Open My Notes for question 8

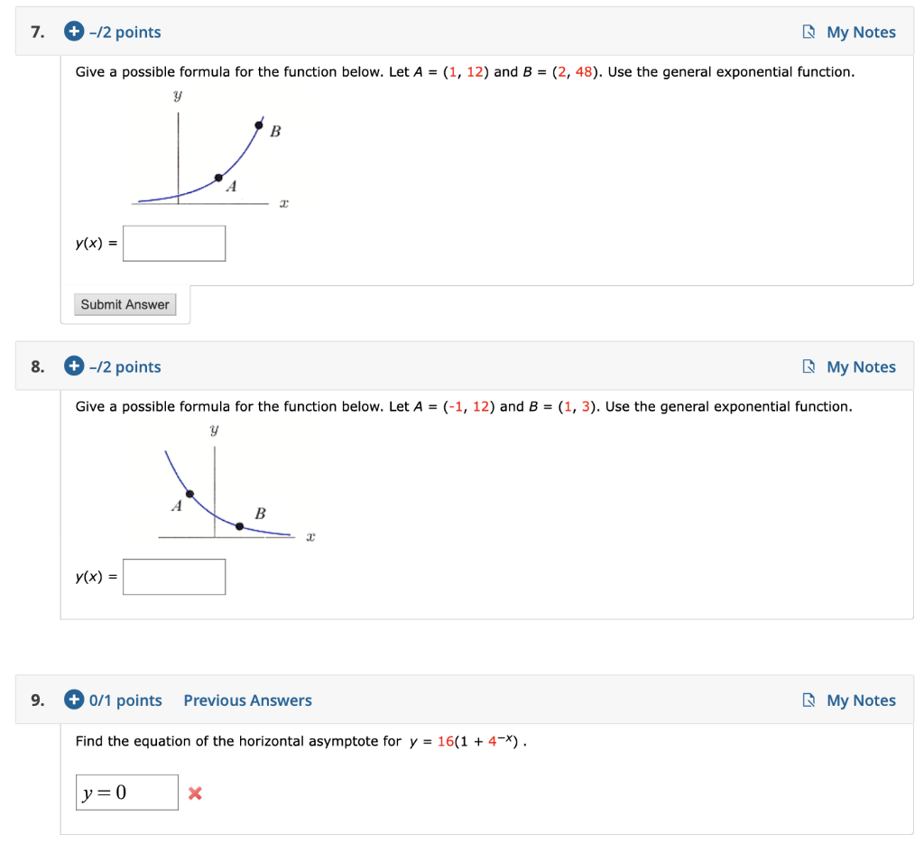coord(862,366)
